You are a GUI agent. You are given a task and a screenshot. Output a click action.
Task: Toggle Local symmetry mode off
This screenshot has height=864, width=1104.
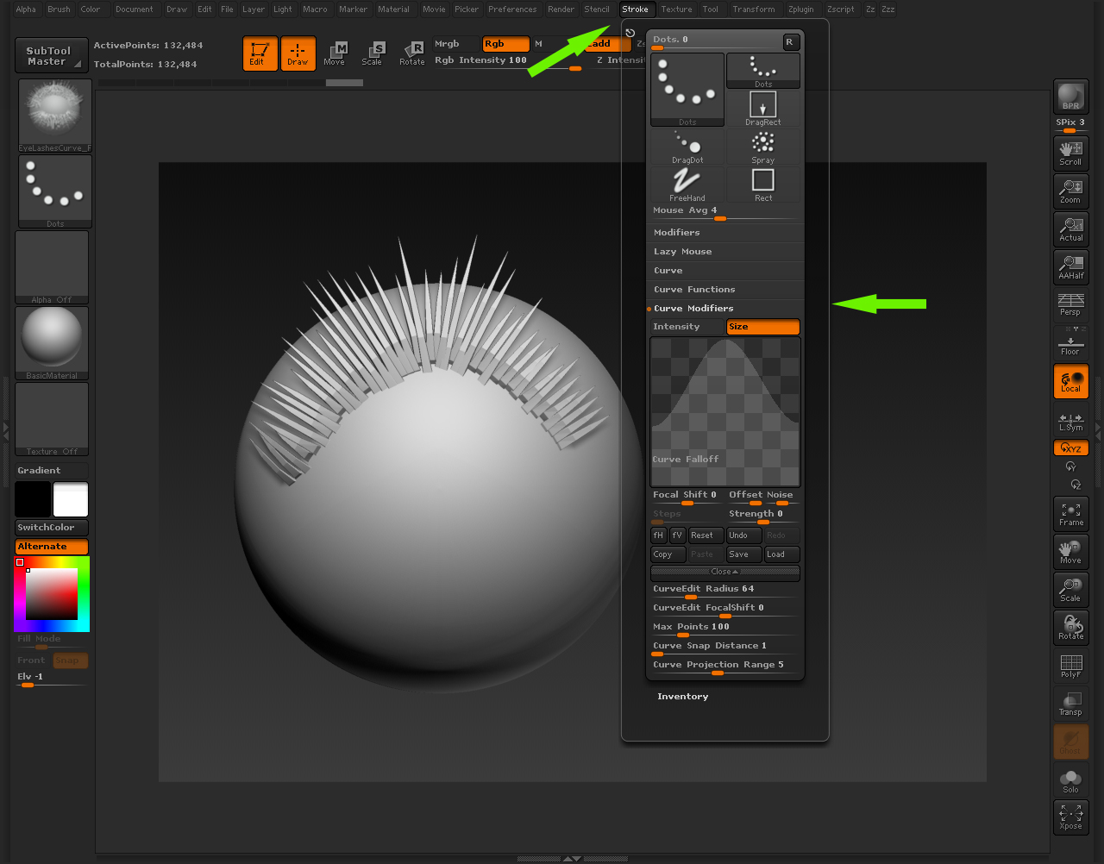1070,381
